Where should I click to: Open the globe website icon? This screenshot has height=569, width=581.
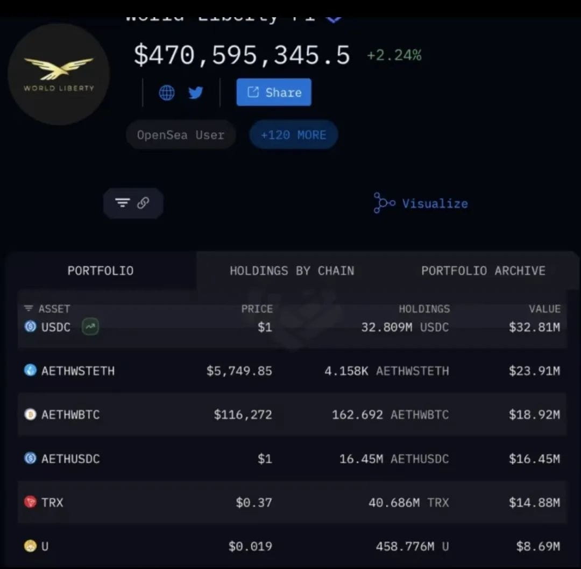[167, 93]
